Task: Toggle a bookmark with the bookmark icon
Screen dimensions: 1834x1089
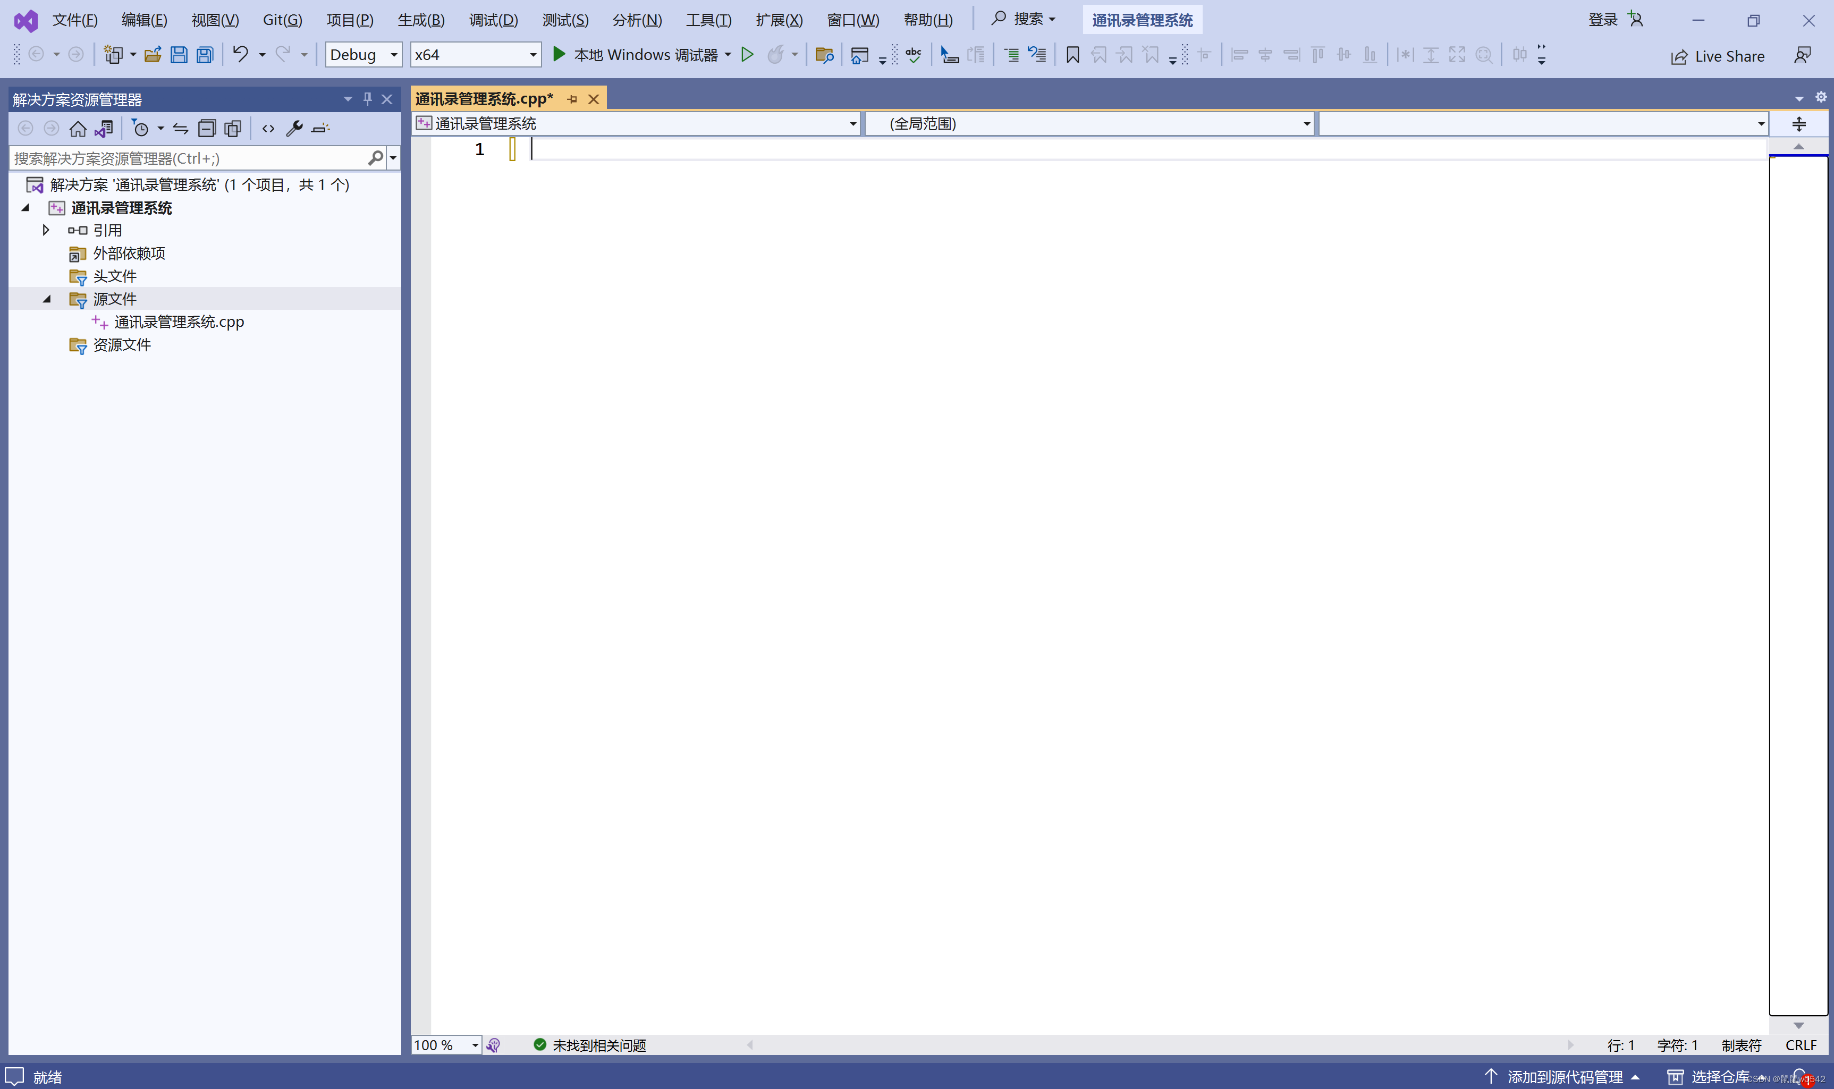Action: [x=1072, y=55]
